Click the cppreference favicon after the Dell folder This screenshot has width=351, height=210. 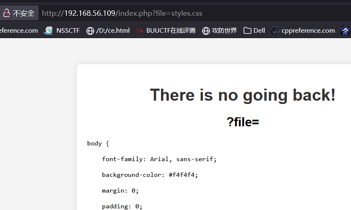pos(275,31)
